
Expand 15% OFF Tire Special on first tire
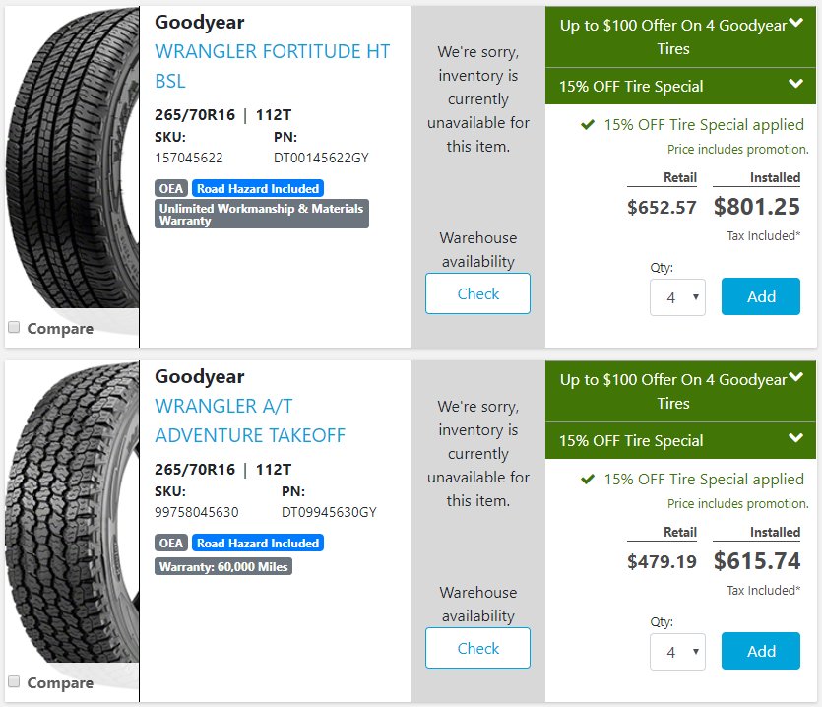click(795, 84)
